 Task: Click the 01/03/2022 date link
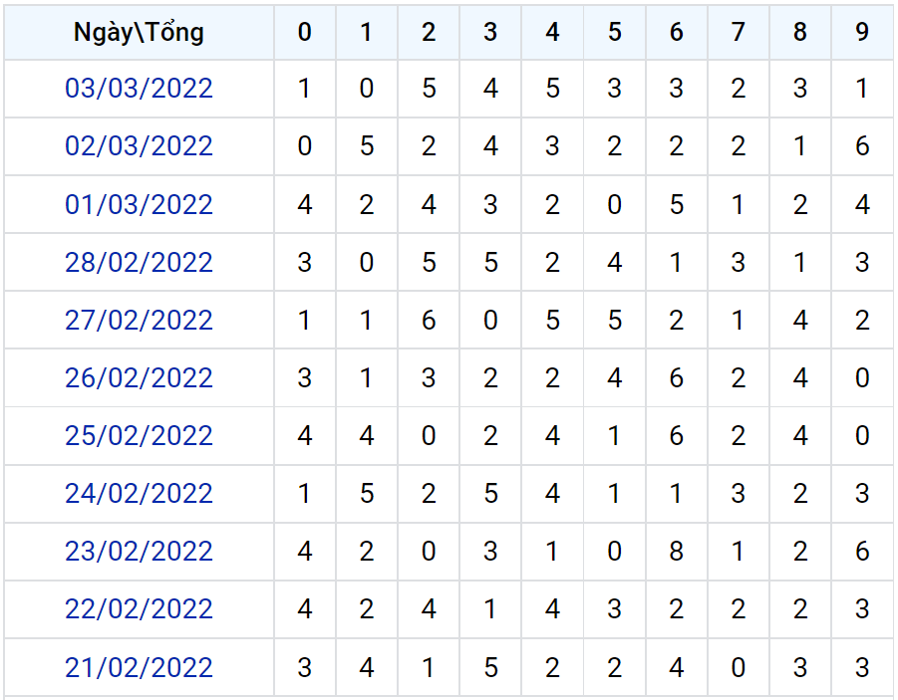coord(139,204)
